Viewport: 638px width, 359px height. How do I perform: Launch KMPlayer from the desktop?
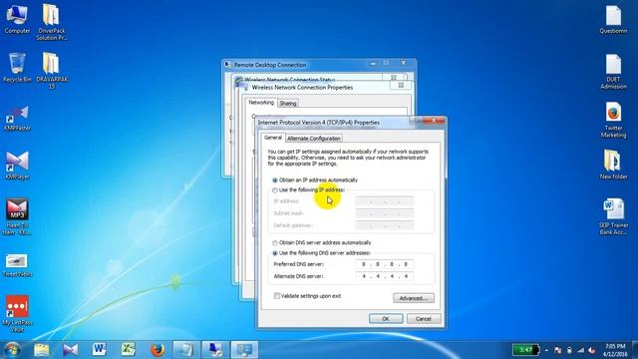[17, 166]
